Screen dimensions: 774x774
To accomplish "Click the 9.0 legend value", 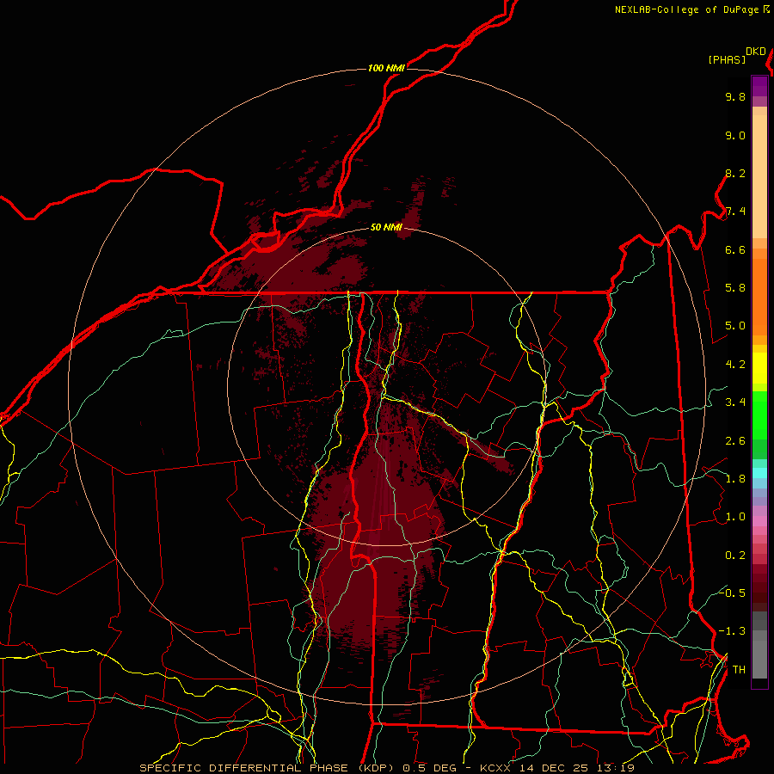I will [735, 135].
